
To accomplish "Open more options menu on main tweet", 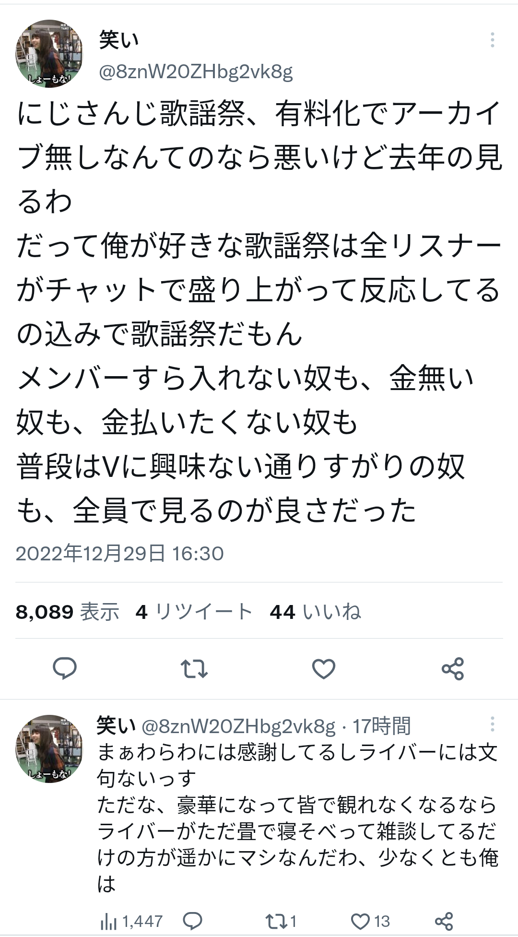I will click(493, 40).
